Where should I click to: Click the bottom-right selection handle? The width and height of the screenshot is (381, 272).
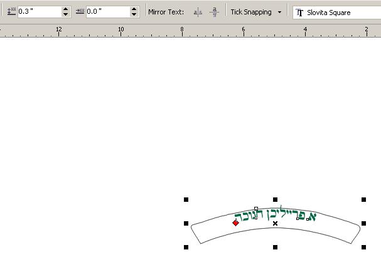pos(364,247)
